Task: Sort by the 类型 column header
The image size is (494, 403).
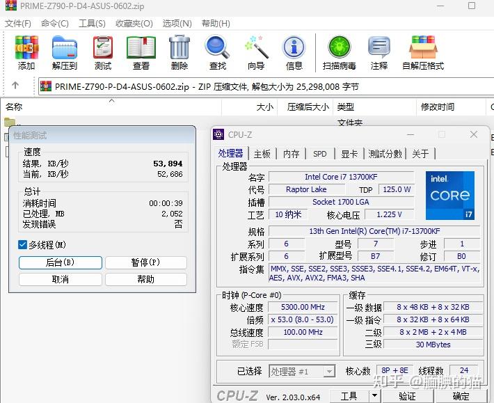Action: point(374,107)
